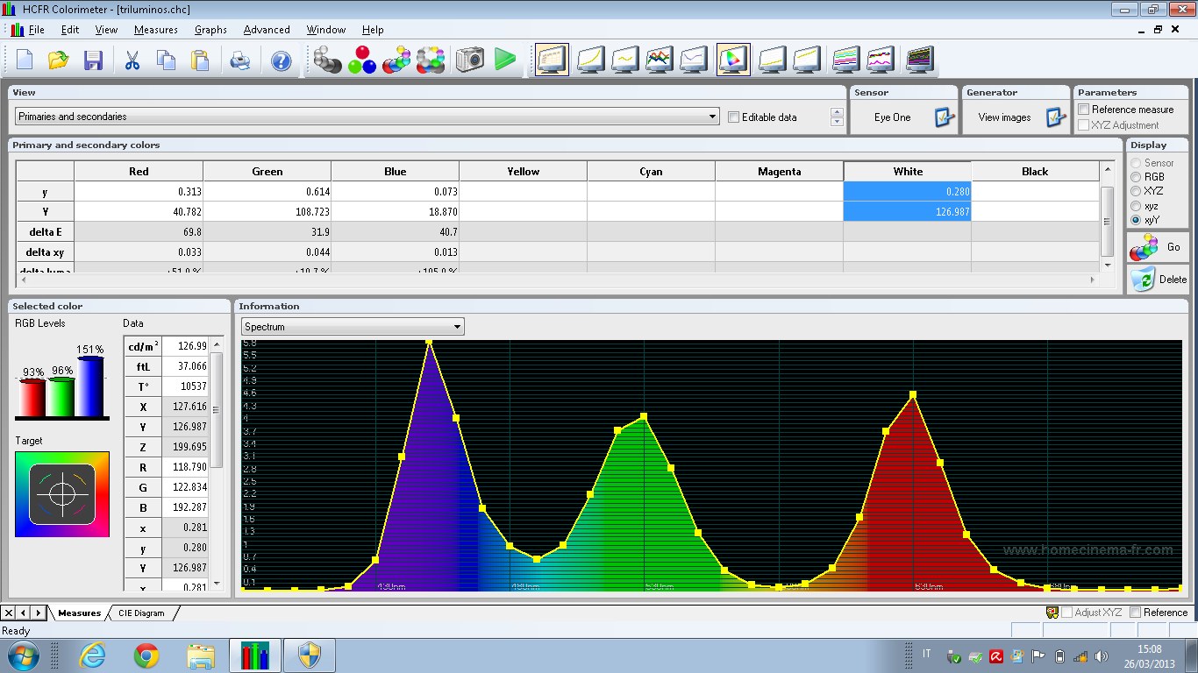Image resolution: width=1198 pixels, height=673 pixels.
Task: Click the Go measurement button
Action: [x=1158, y=248]
